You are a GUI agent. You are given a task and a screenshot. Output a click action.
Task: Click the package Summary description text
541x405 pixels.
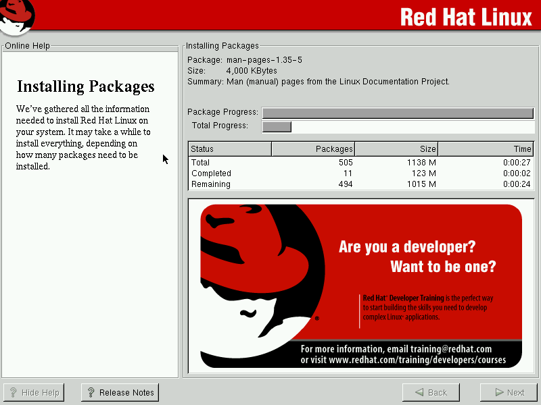(x=338, y=82)
